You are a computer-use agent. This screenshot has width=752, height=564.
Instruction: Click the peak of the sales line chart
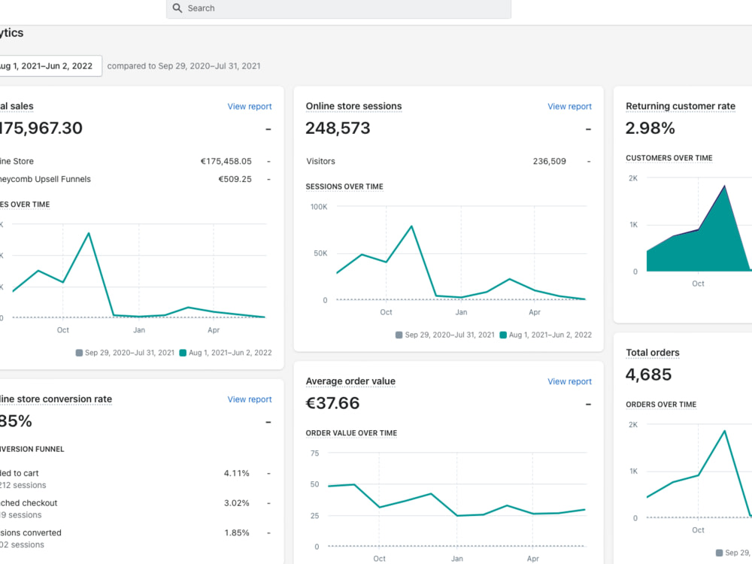89,234
